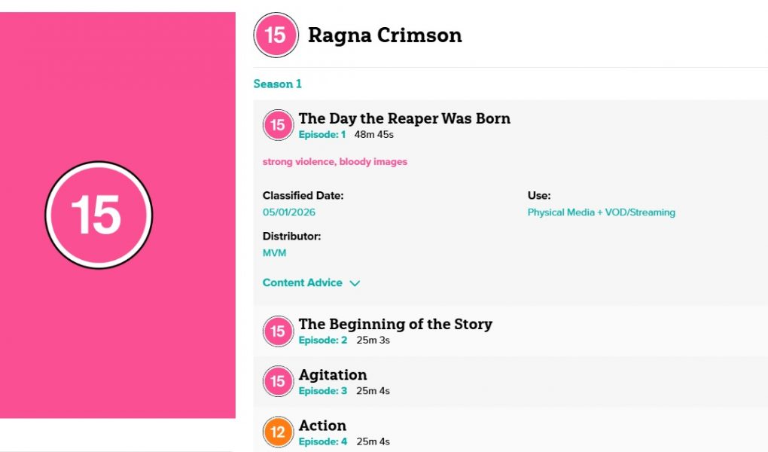
Task: Click the 15 rating badge beside Agitation
Action: pyautogui.click(x=278, y=381)
